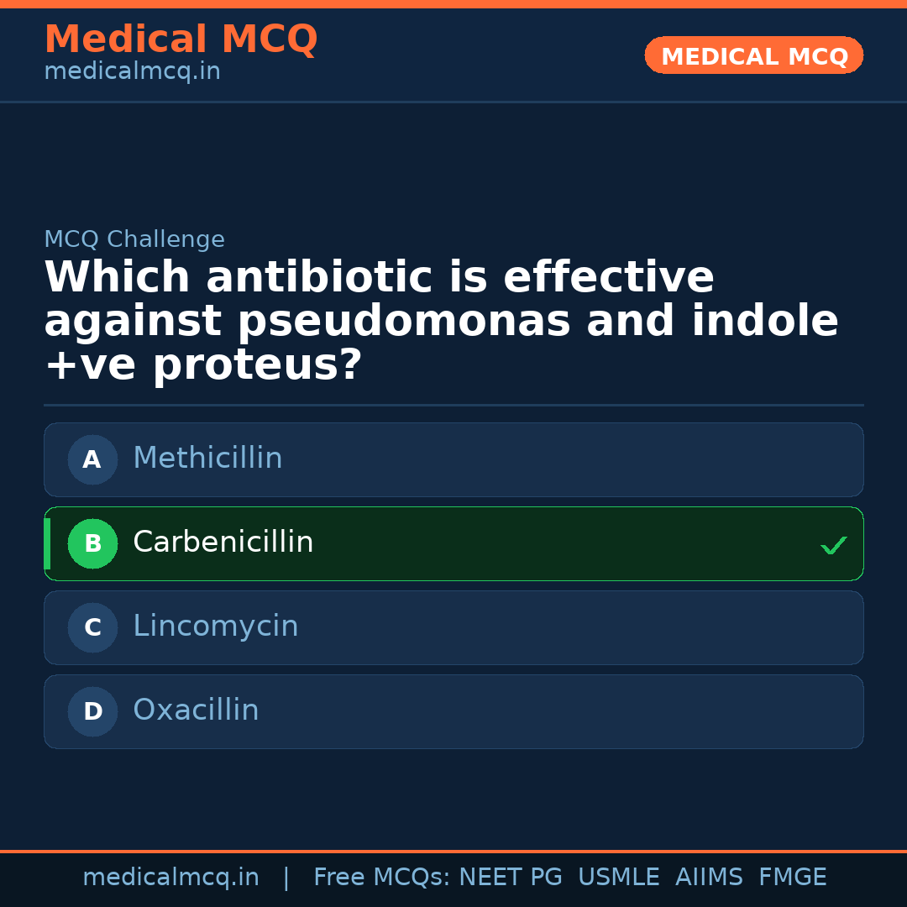The width and height of the screenshot is (907, 907).
Task: Click the green circled B badge
Action: 92,543
